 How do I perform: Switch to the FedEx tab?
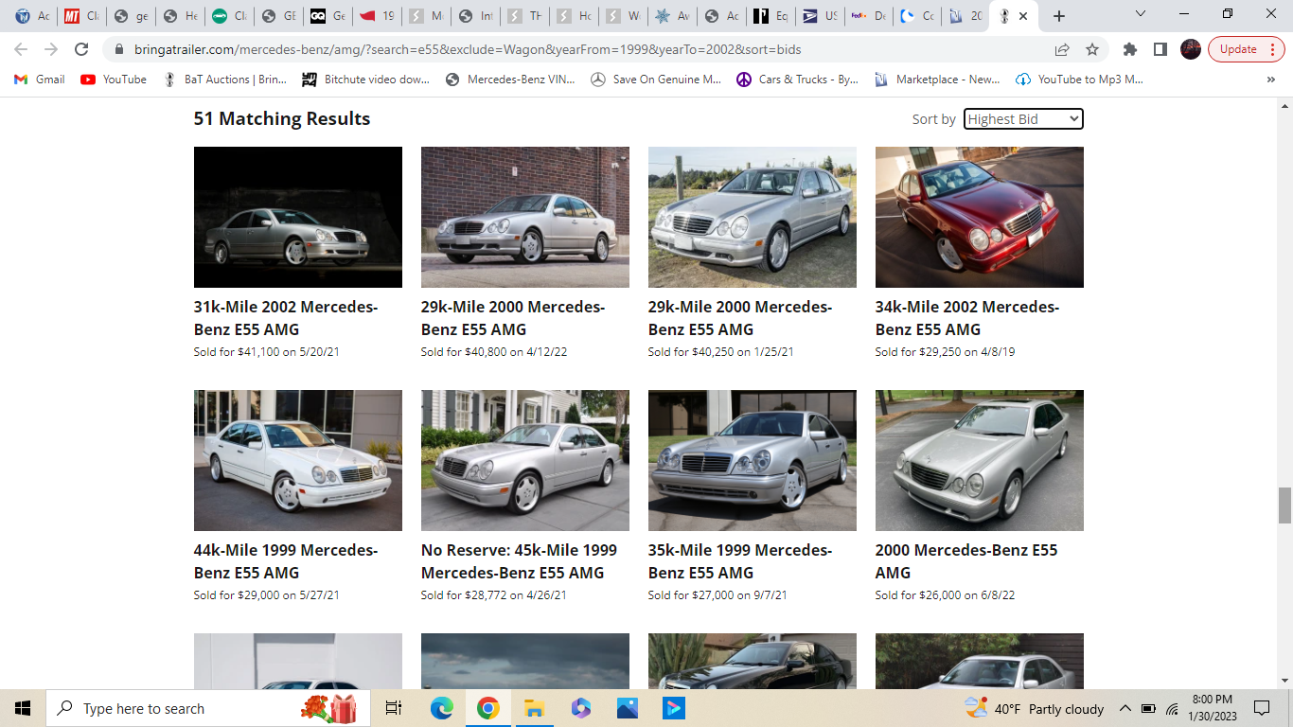tap(868, 16)
